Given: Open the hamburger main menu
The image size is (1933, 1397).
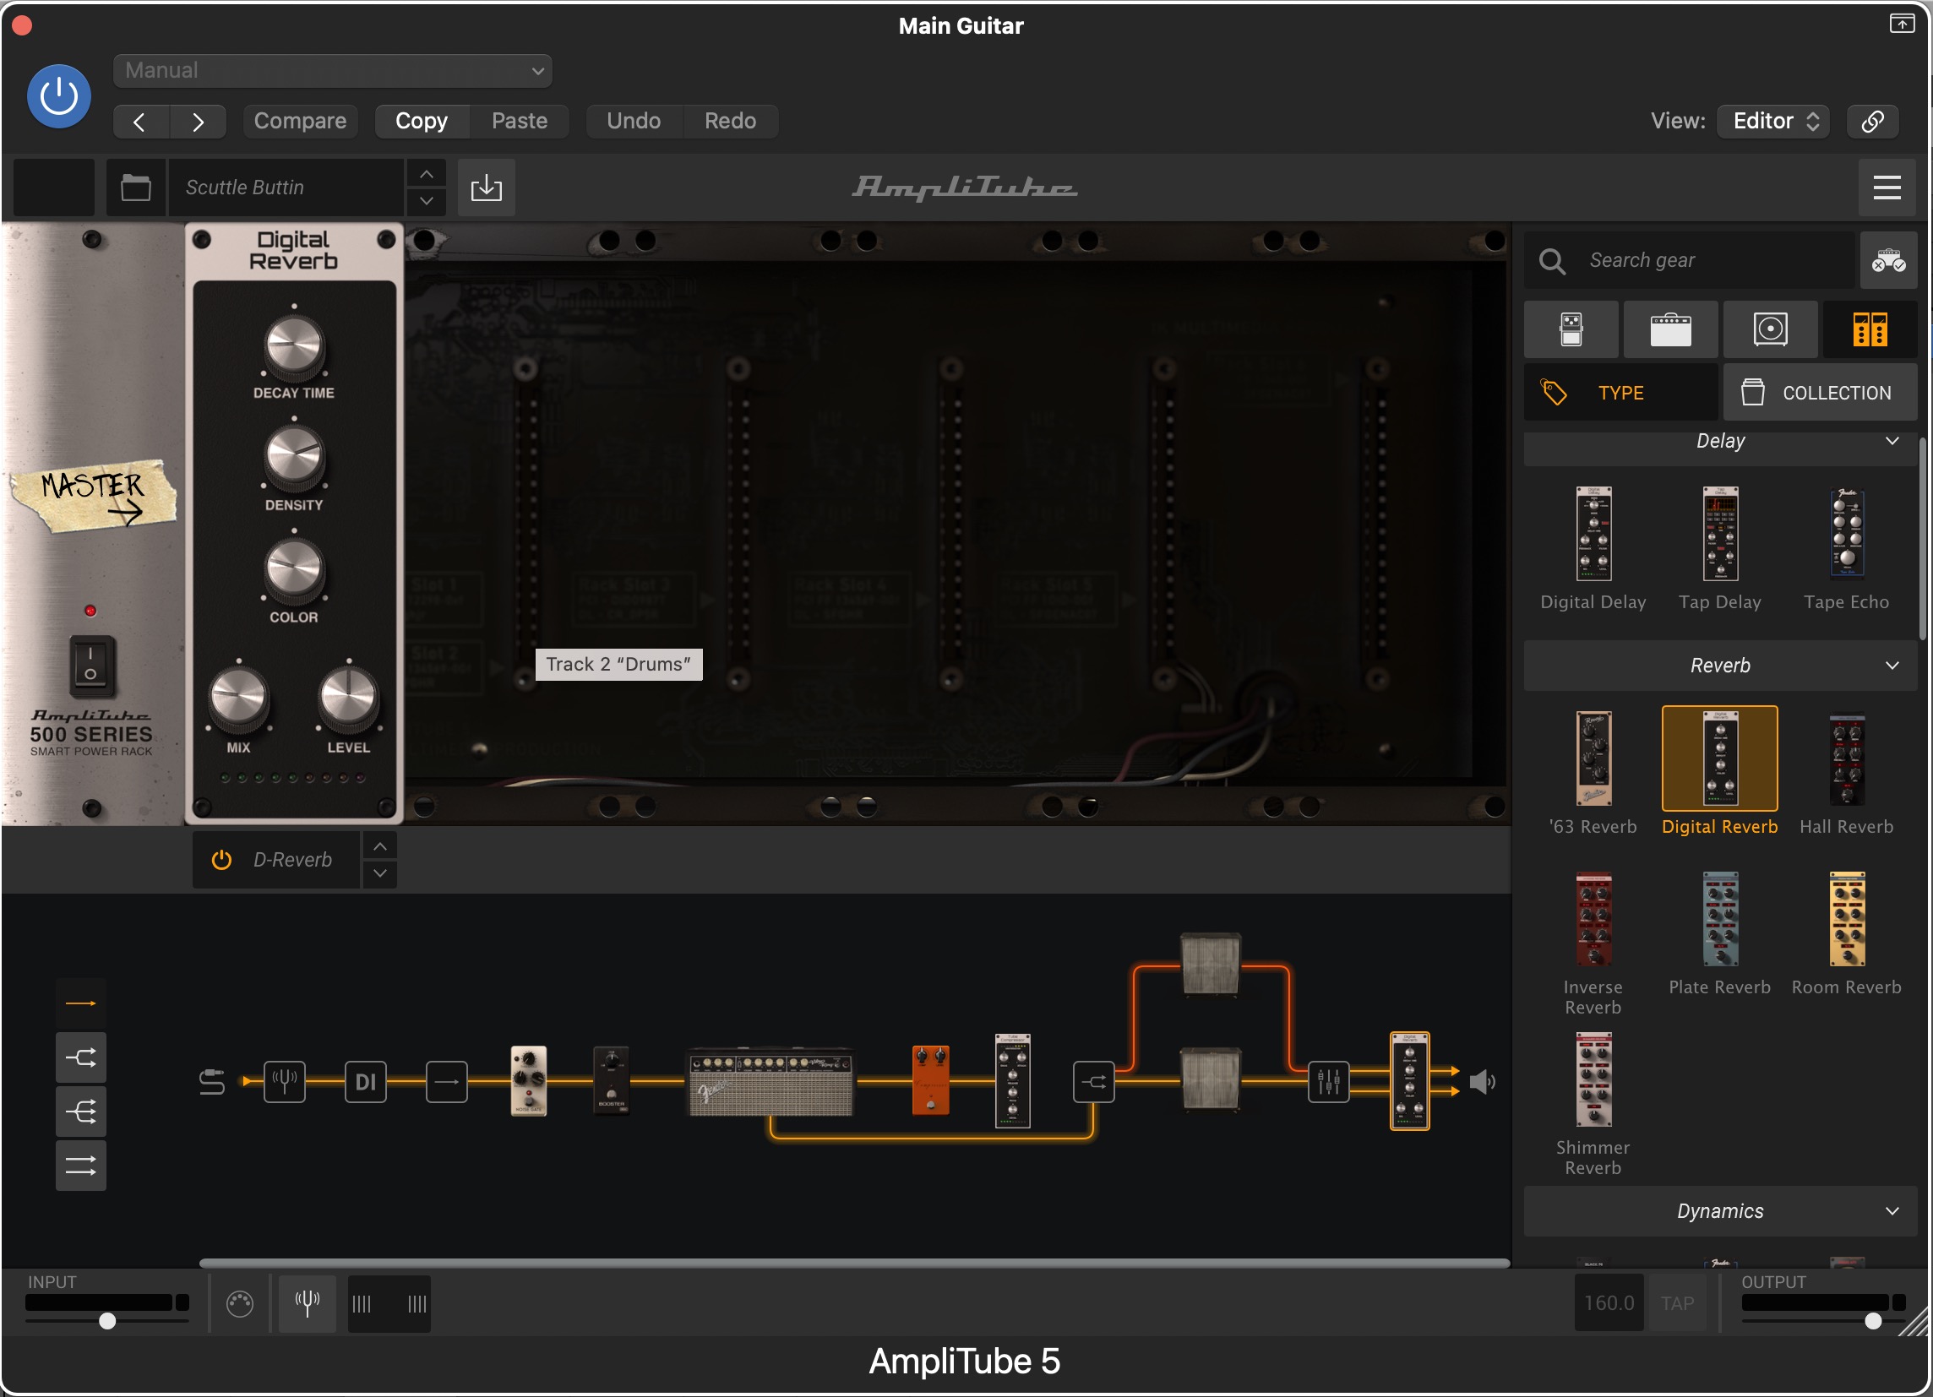Looking at the screenshot, I should click(x=1887, y=188).
